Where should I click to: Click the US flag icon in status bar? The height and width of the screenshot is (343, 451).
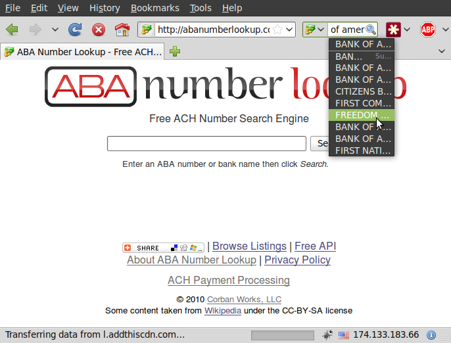pos(343,335)
